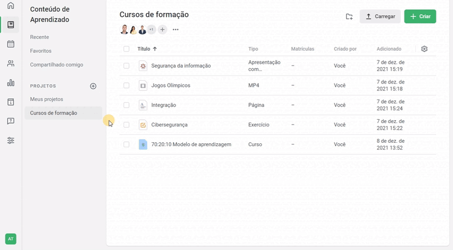This screenshot has width=453, height=250.
Task: Open the users icon in sidebar
Action: [x=10, y=63]
